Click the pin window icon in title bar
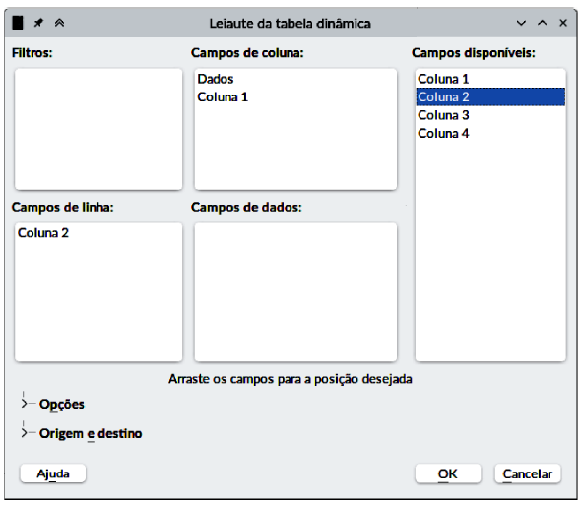582x505 pixels. tap(38, 23)
